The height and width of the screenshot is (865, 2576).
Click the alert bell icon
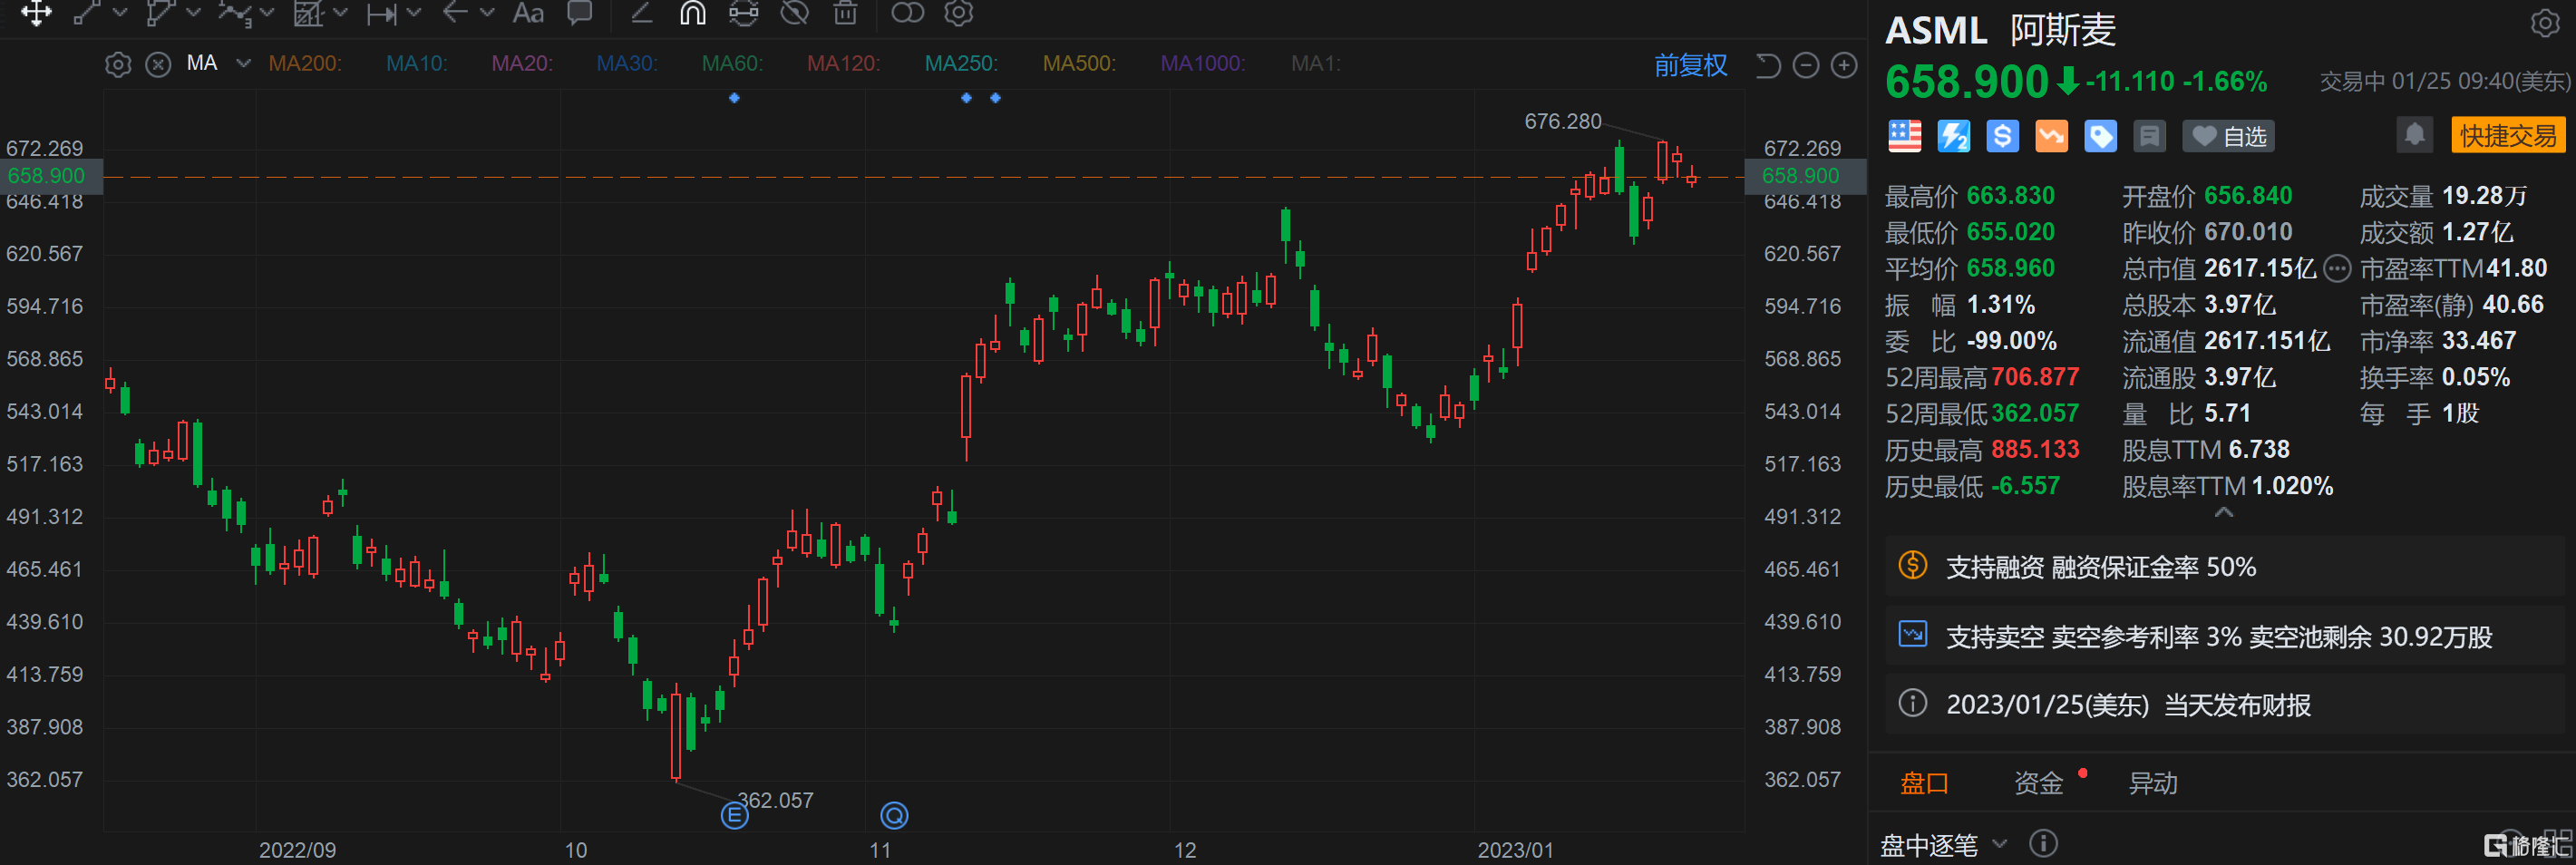[x=2415, y=135]
